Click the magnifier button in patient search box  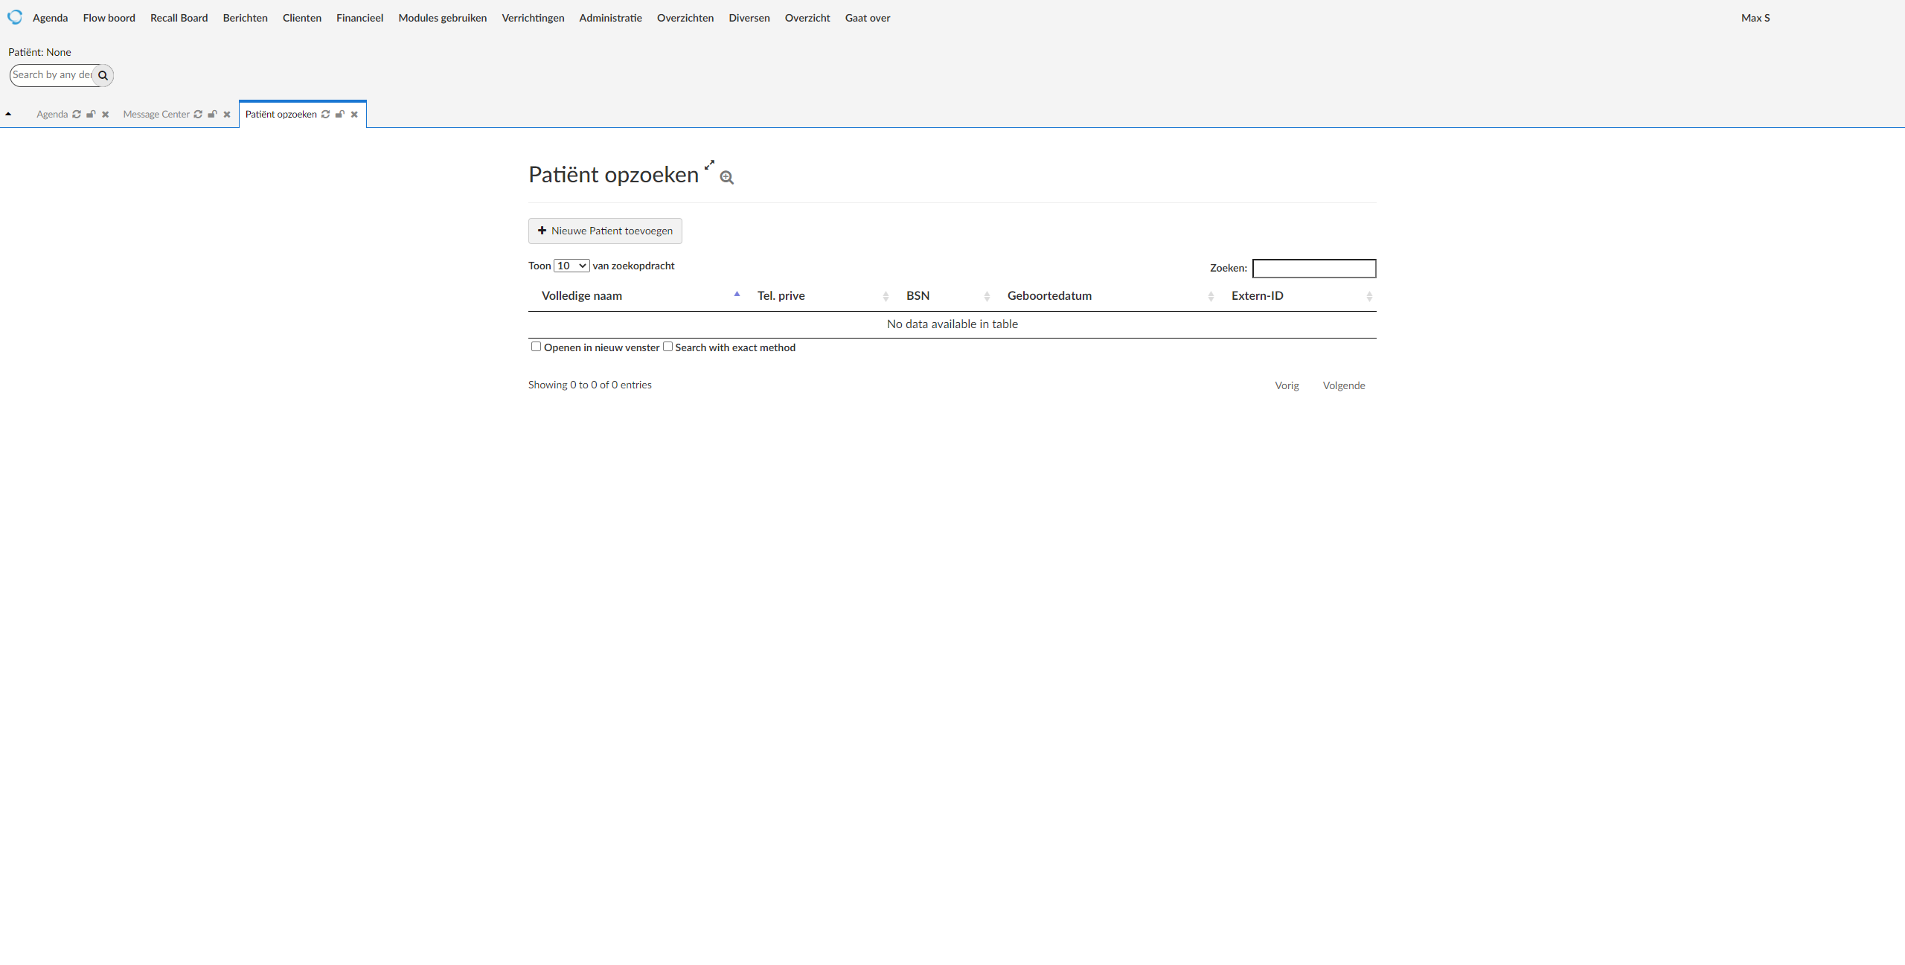pyautogui.click(x=103, y=75)
